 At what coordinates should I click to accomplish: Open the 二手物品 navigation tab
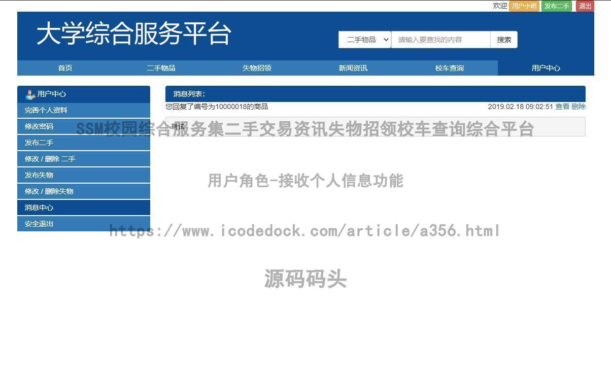pos(161,68)
